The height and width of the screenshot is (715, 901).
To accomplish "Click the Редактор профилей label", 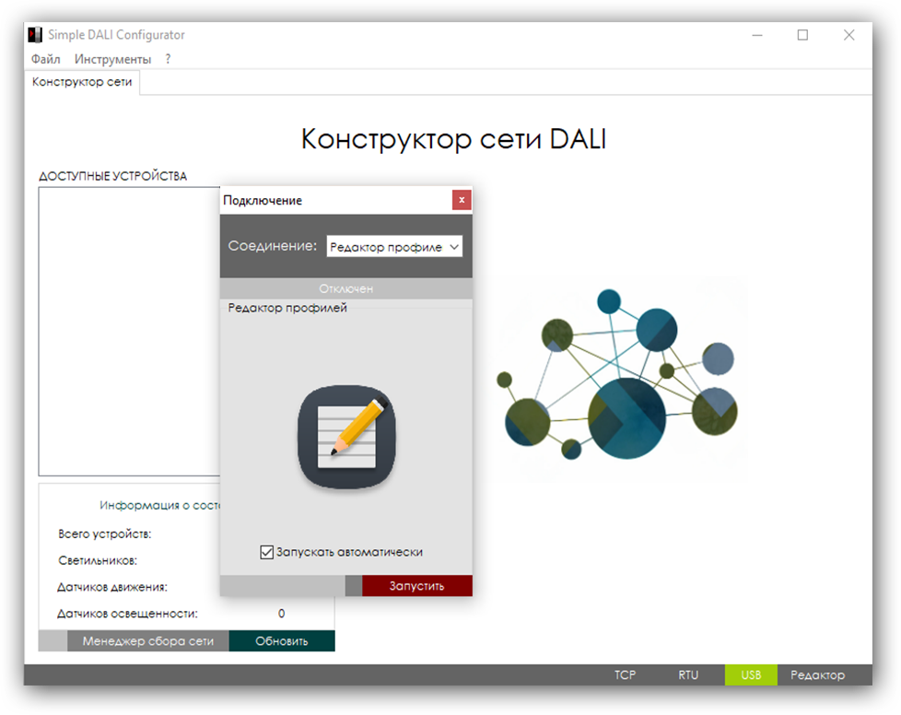I will click(x=287, y=308).
